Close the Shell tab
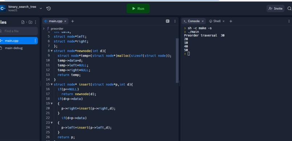The image size is (292, 141). (x=224, y=21)
